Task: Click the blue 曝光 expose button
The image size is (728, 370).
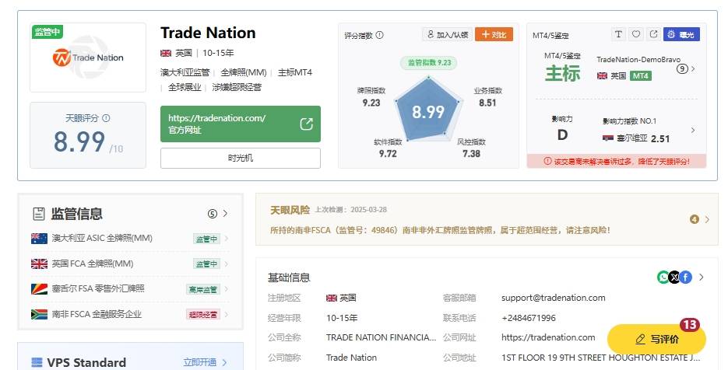Action: tap(681, 34)
